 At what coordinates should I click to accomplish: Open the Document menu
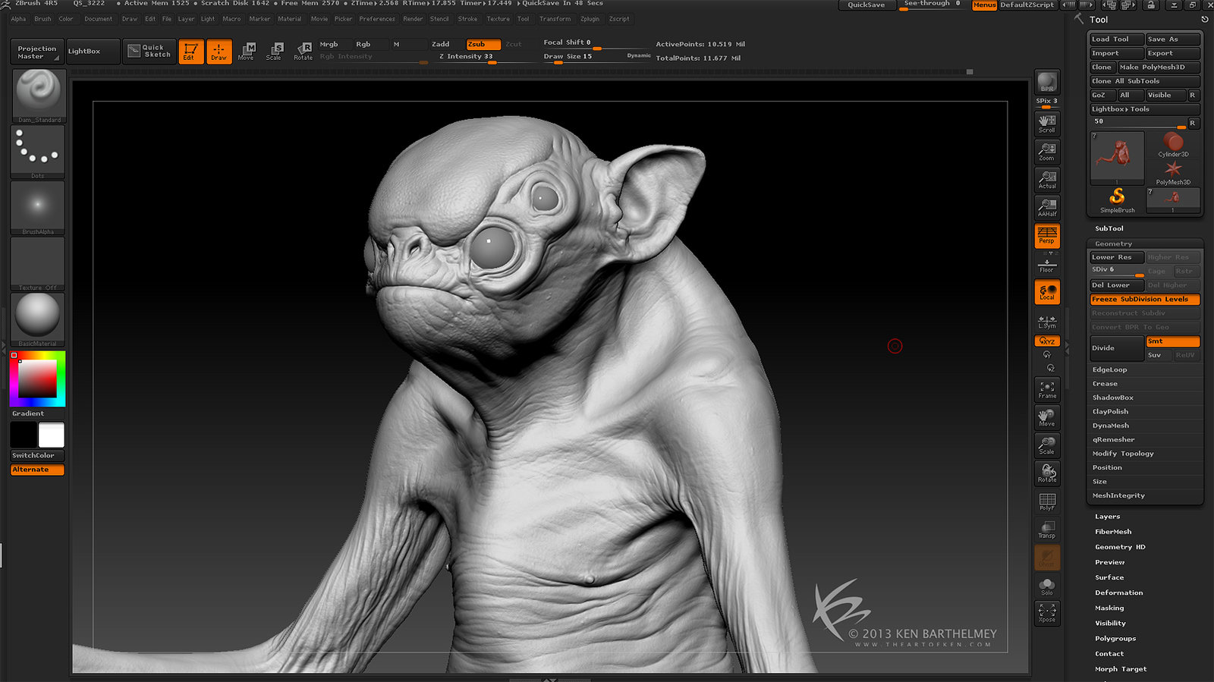pyautogui.click(x=99, y=19)
